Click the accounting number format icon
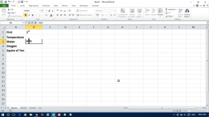 (97, 15)
